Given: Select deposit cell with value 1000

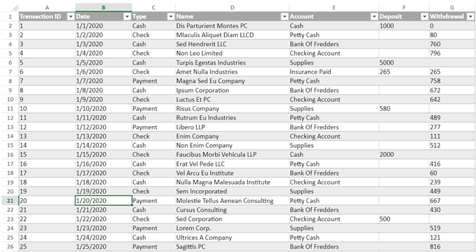Looking at the screenshot, I should click(404, 26).
